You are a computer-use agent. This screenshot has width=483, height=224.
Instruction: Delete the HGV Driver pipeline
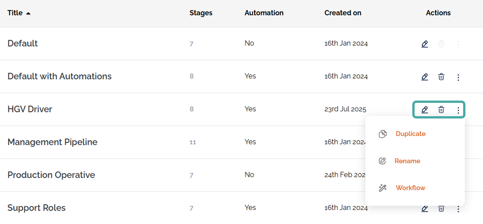pyautogui.click(x=441, y=110)
